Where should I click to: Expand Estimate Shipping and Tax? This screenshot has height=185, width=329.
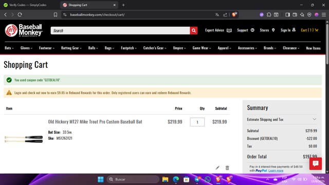click(282, 119)
